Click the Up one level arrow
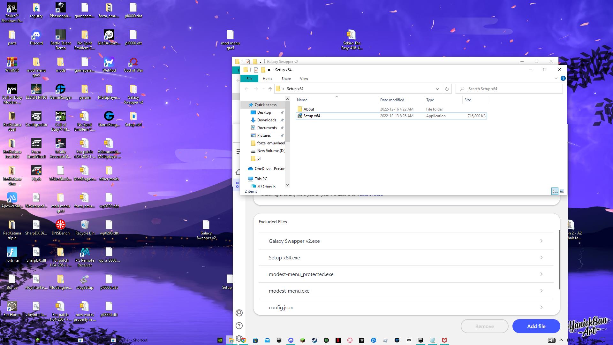 coord(270,89)
